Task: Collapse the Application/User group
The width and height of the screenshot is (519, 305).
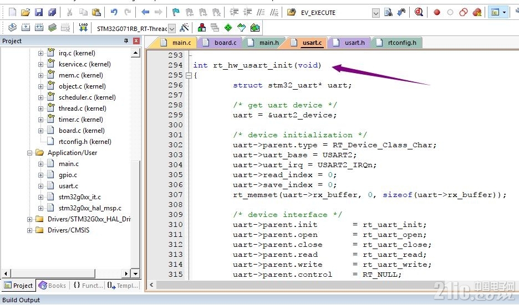Action: pos(29,153)
